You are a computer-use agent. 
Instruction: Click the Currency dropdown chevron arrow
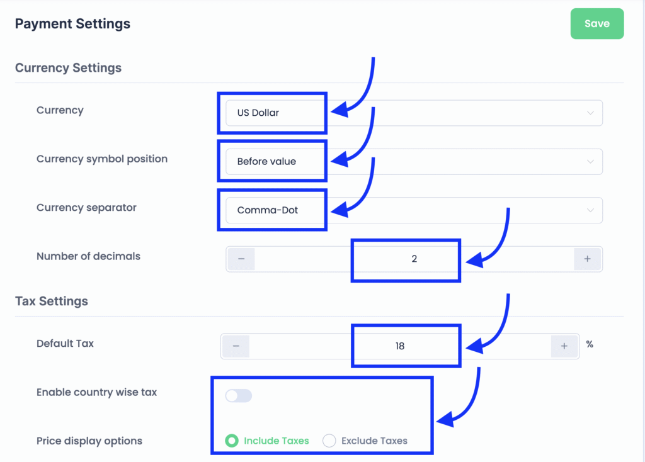pyautogui.click(x=590, y=113)
